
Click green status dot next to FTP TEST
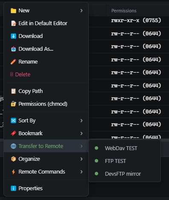tap(96, 161)
